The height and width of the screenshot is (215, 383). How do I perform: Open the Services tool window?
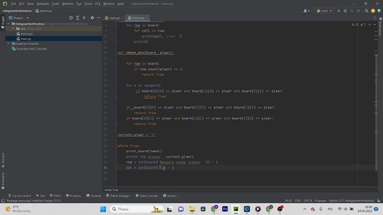tap(170, 195)
